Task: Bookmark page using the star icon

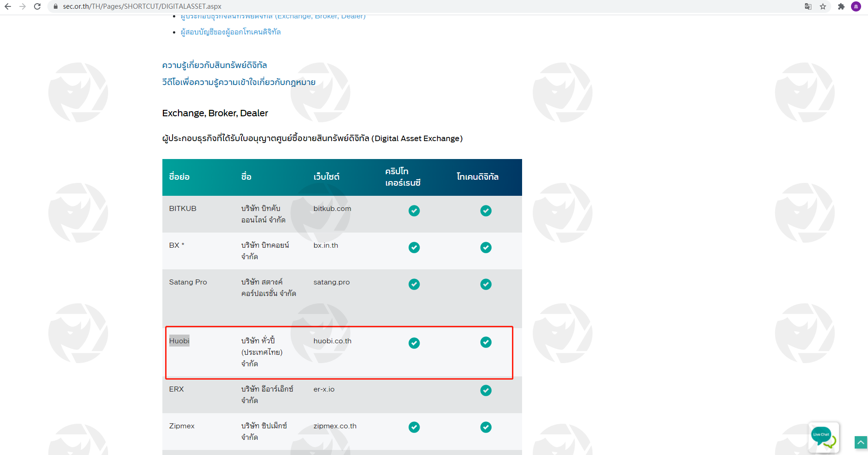Action: click(x=823, y=6)
